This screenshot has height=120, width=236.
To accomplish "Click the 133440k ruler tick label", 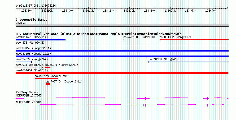I will pos(150,11).
